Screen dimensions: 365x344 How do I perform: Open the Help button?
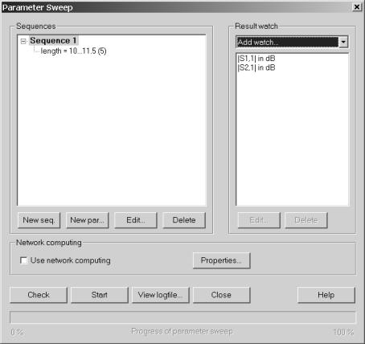click(326, 295)
